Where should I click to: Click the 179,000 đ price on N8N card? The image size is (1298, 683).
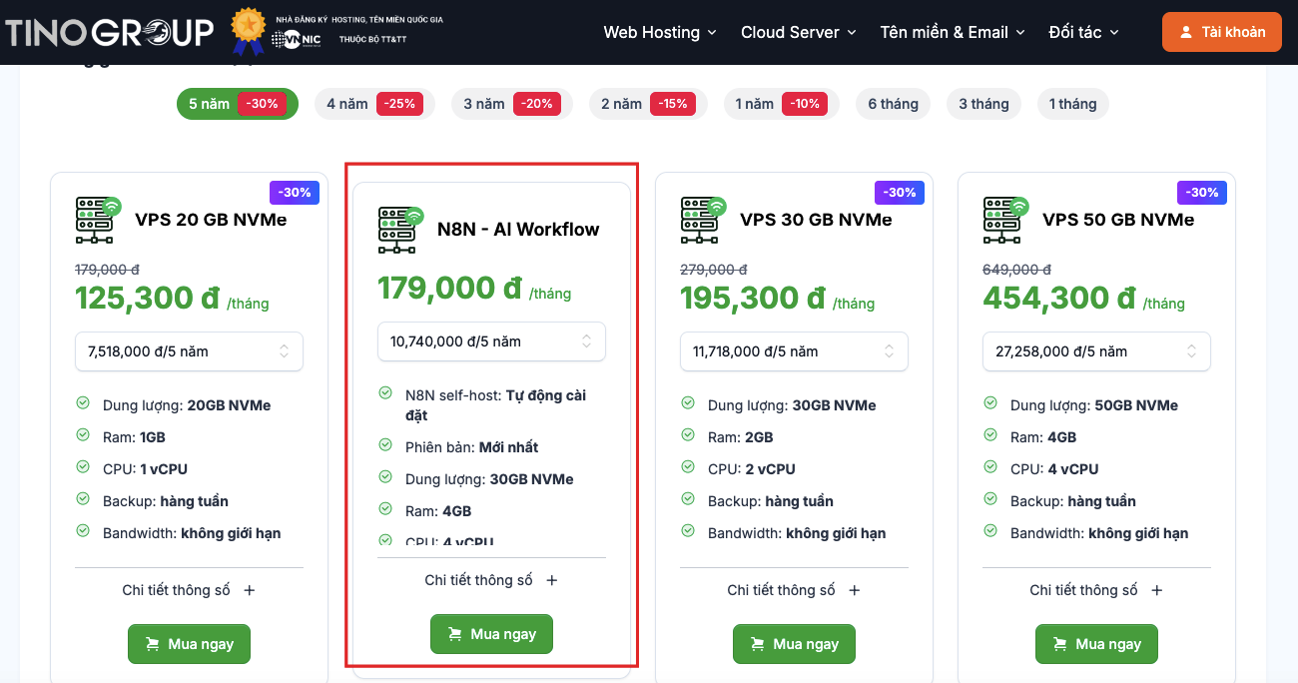click(x=449, y=288)
